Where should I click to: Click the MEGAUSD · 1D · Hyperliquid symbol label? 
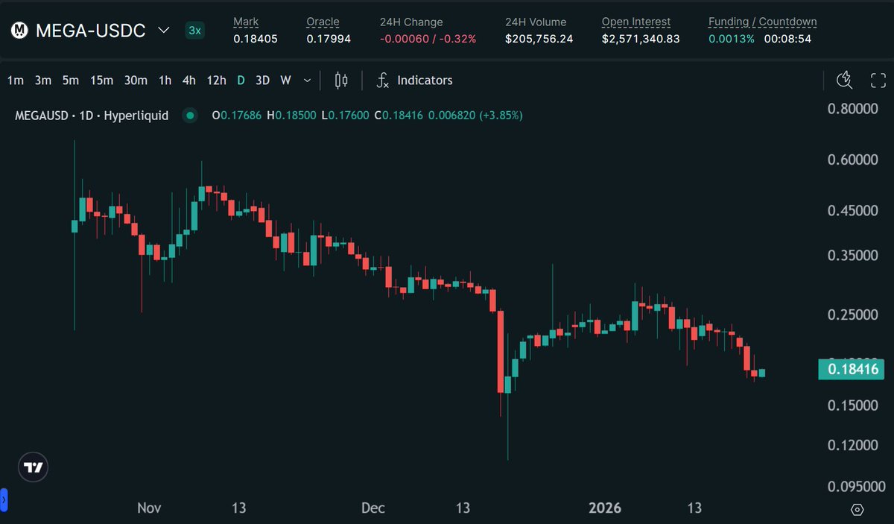(x=92, y=116)
